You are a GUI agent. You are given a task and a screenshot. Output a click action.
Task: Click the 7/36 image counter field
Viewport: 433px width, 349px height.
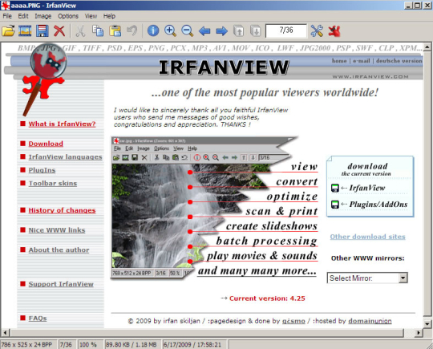pos(286,30)
